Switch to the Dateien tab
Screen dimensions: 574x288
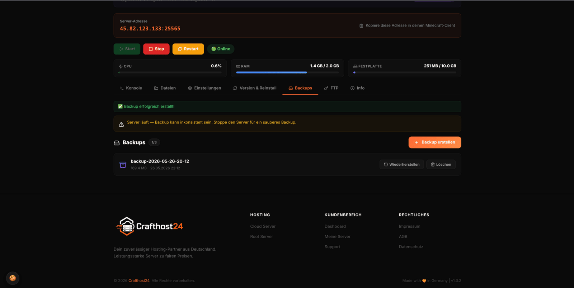coord(165,88)
